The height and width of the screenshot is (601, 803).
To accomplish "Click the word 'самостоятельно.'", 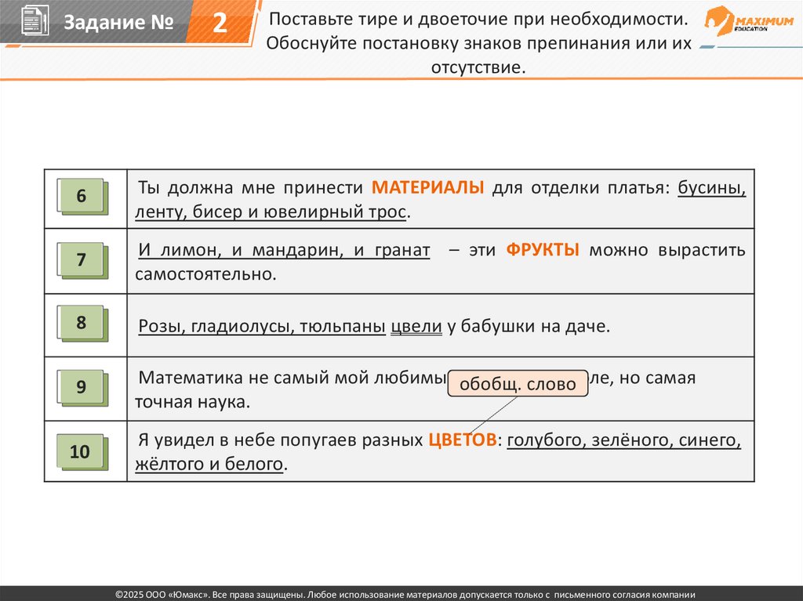I will tap(206, 274).
